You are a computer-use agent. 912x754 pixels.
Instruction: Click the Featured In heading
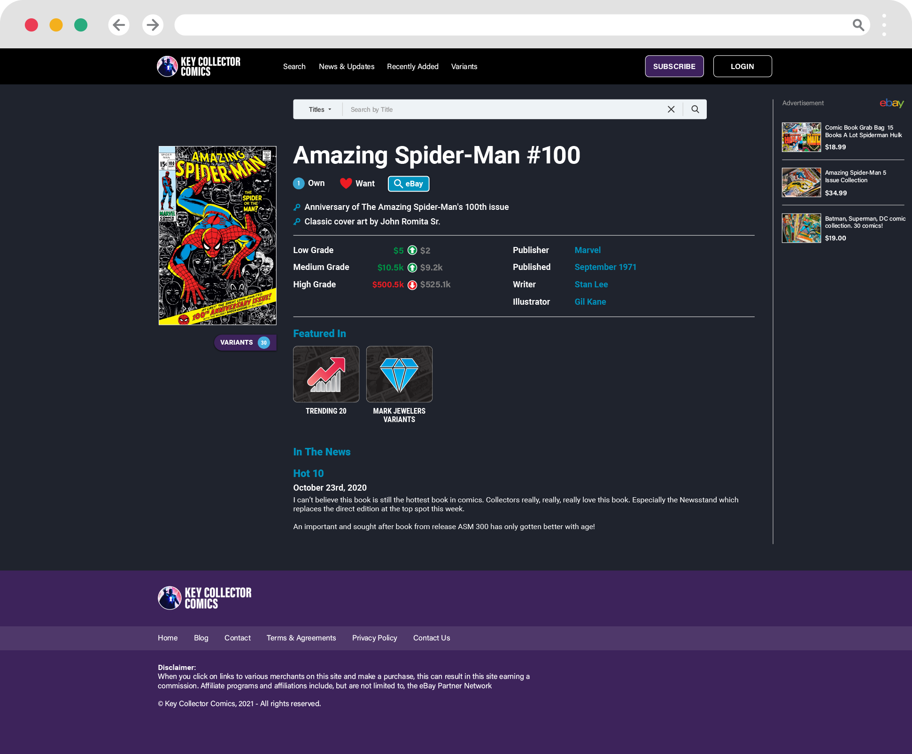pyautogui.click(x=319, y=333)
